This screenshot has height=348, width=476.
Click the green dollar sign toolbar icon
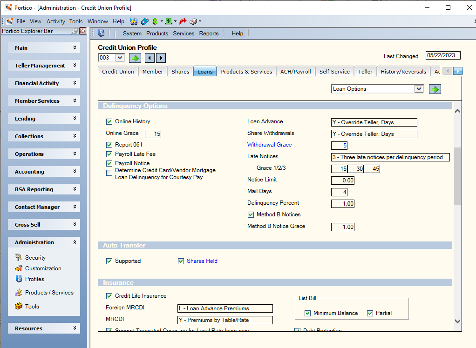[x=155, y=21]
